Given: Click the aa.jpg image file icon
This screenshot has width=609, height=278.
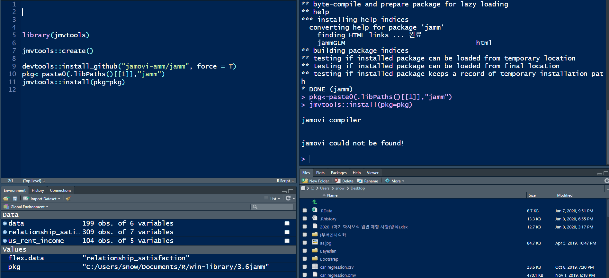Looking at the screenshot, I should pyautogui.click(x=315, y=242).
